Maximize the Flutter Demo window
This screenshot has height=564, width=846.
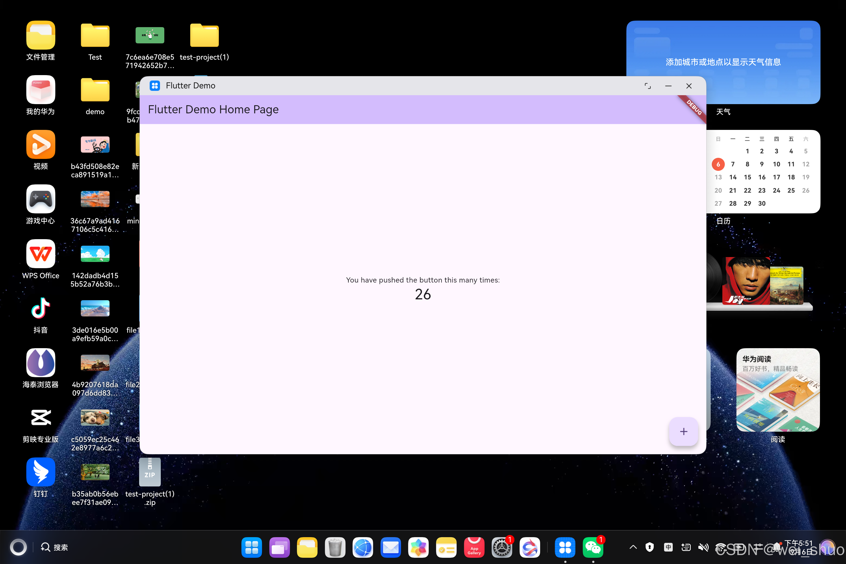[x=648, y=86]
